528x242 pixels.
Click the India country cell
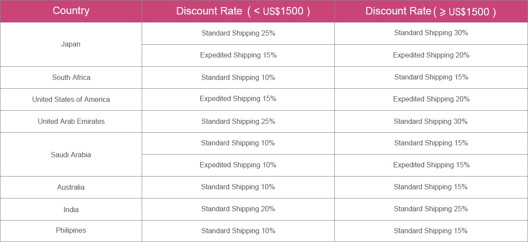71,209
